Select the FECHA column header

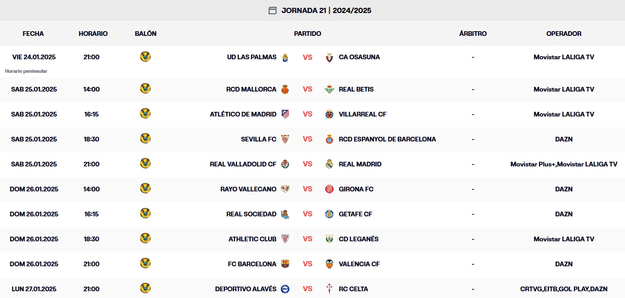point(33,34)
